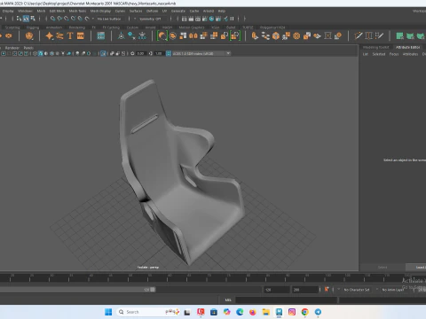
Task: Switch to the Modeling Toolkit tab
Action: click(x=375, y=47)
